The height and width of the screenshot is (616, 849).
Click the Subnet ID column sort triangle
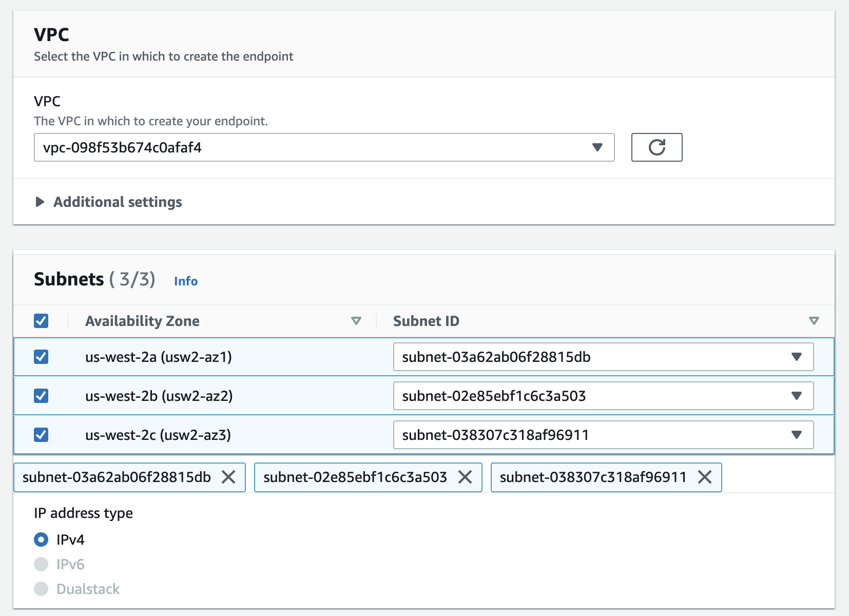click(813, 320)
